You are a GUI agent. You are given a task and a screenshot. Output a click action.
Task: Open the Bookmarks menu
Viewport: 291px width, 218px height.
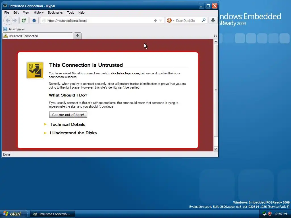(x=55, y=12)
